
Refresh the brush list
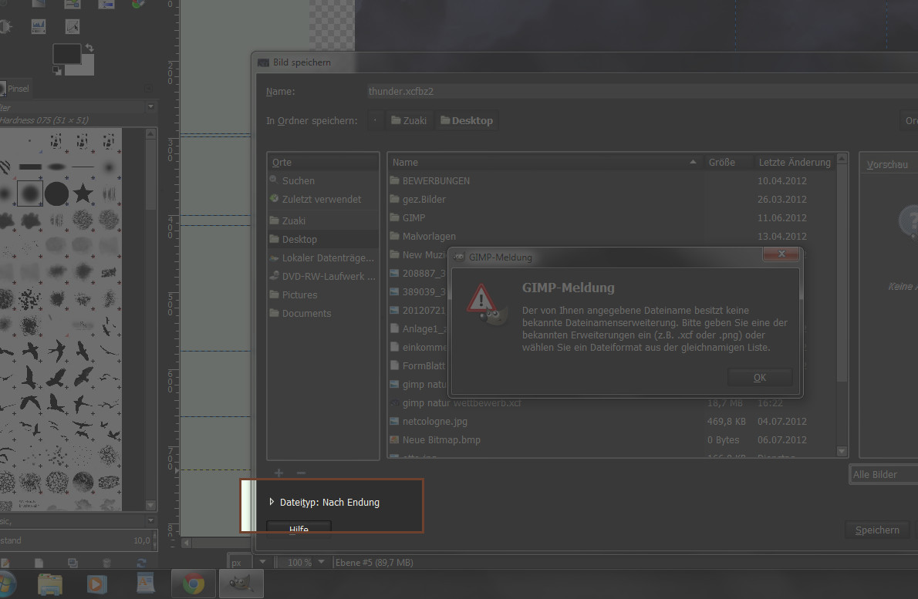(141, 563)
